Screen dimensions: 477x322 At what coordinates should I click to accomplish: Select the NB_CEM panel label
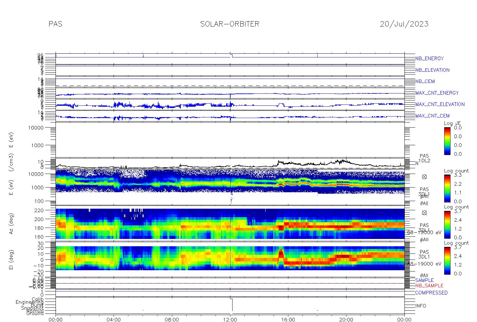pos(425,81)
